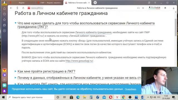The width and height of the screenshot is (178, 100).
Task: Expand 'Как мне пройти регистрацию в ЛКГ?'
Action: click(46, 71)
